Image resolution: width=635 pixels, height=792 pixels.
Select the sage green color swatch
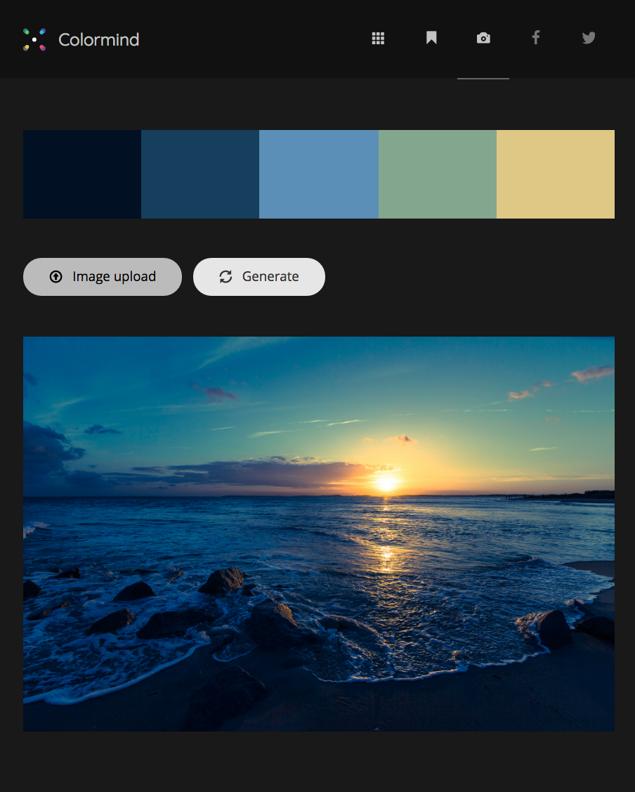click(438, 174)
